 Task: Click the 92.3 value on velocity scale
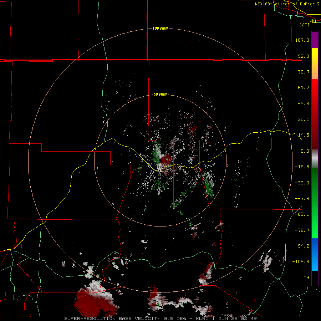click(x=304, y=56)
